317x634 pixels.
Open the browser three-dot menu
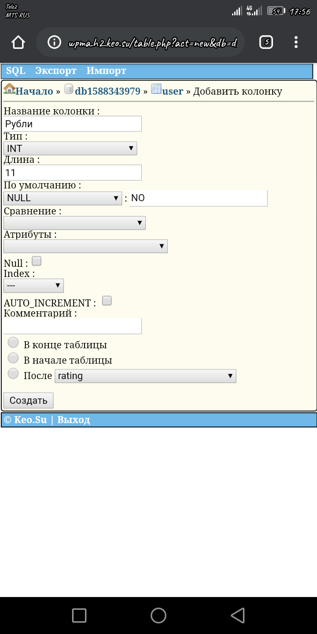[x=296, y=42]
